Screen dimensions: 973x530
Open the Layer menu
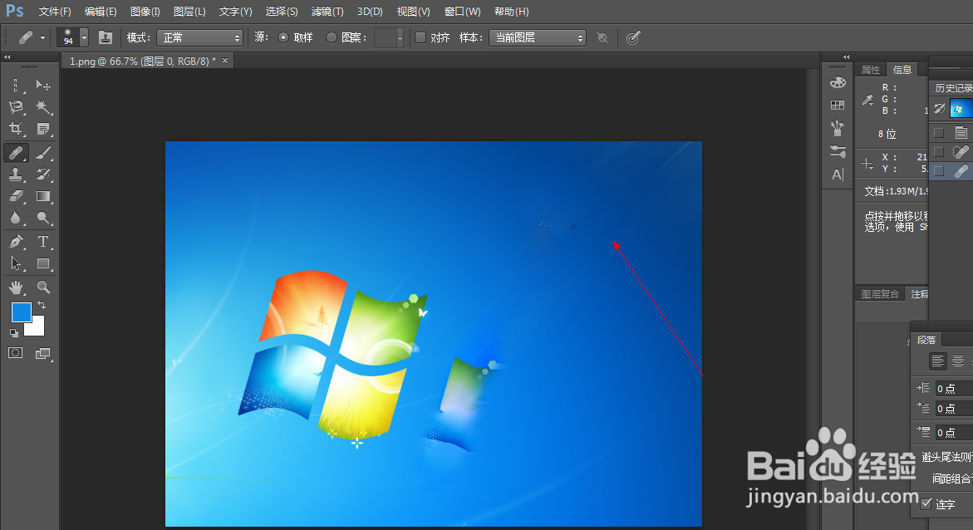tap(189, 12)
